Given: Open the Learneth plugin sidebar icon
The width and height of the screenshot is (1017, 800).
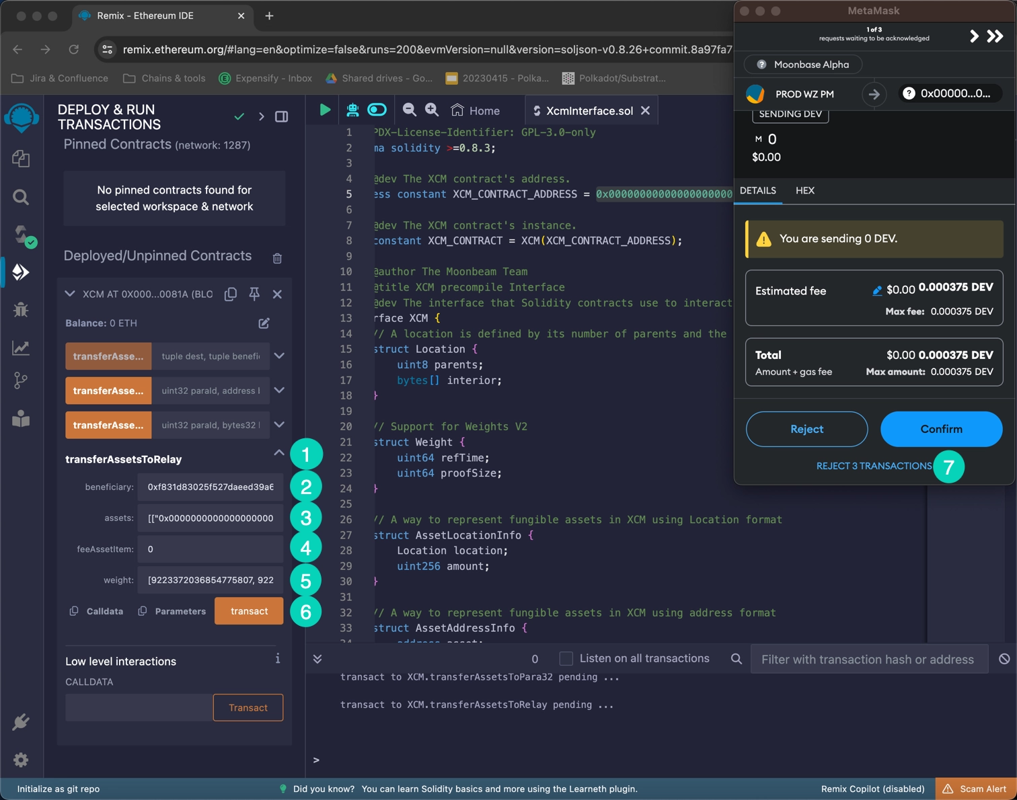Looking at the screenshot, I should pyautogui.click(x=21, y=419).
